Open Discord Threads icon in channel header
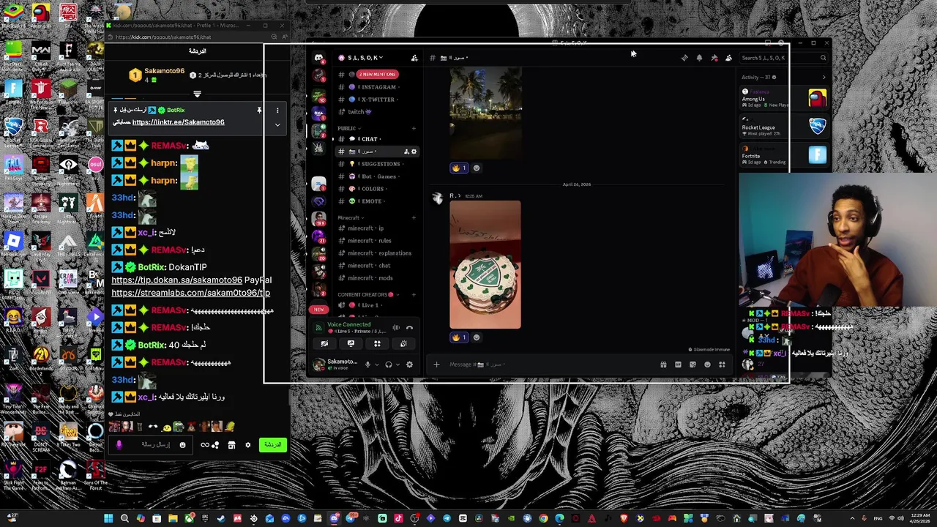 pyautogui.click(x=684, y=58)
